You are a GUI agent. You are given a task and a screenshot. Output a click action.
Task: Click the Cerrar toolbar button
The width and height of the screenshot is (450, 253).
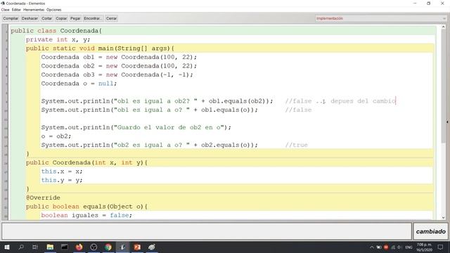[x=111, y=18]
